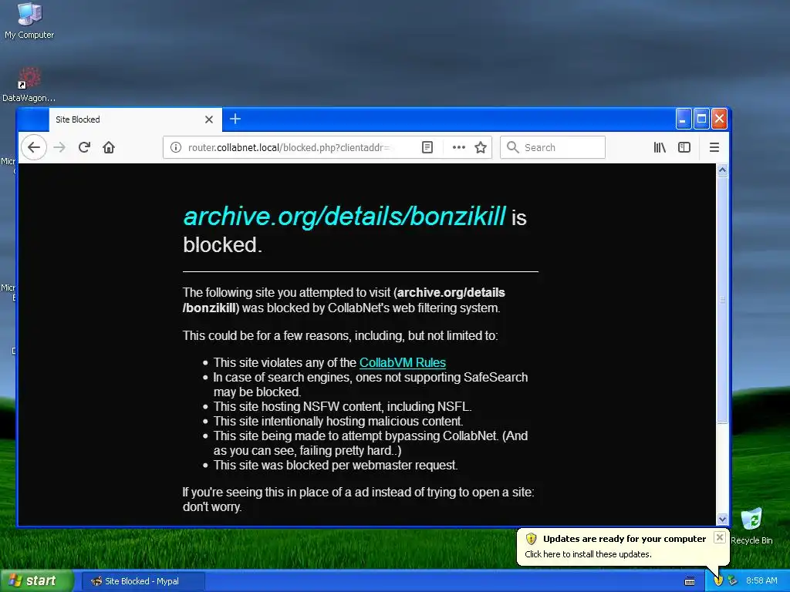Minimize the Mypal browser window

click(x=683, y=119)
